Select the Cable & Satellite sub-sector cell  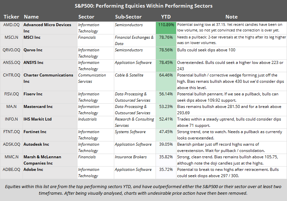(129, 75)
